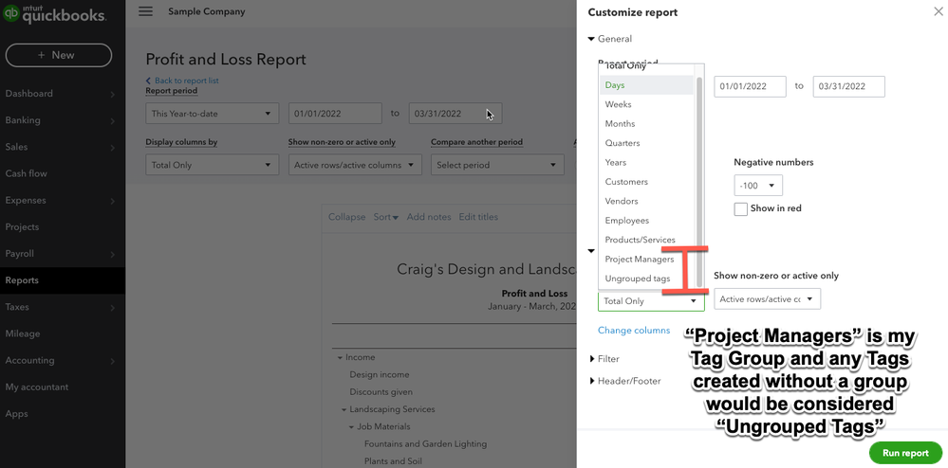Expand the Sales sidebar submenu arrow

[x=113, y=148]
